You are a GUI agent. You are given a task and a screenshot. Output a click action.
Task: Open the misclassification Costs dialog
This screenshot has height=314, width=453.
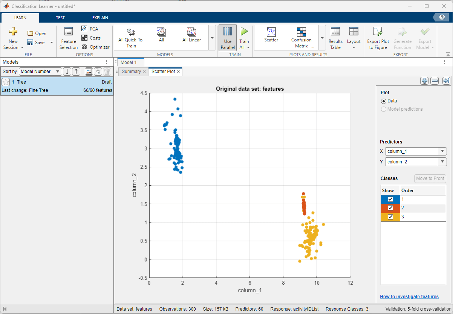coord(92,38)
